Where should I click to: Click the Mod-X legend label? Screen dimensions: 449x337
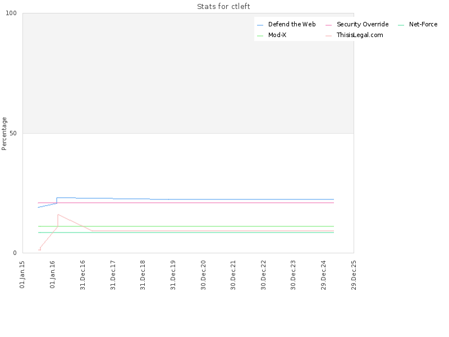coord(277,35)
